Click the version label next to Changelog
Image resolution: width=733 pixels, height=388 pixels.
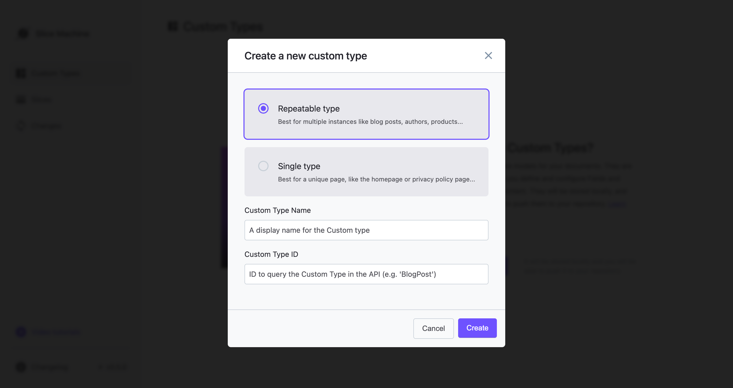pos(112,367)
